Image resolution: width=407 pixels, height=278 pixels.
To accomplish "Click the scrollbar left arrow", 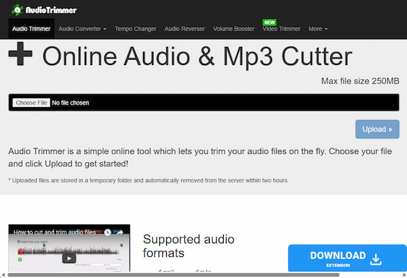I will coord(3,275).
